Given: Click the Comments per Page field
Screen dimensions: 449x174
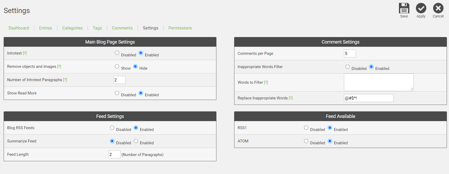Looking at the screenshot, I should [350, 53].
